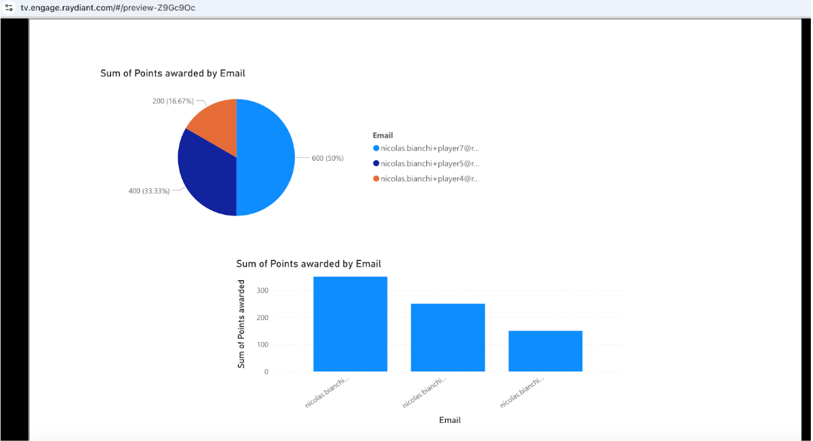Click the 'Sum of Points awarded' y-axis title

tap(241, 324)
